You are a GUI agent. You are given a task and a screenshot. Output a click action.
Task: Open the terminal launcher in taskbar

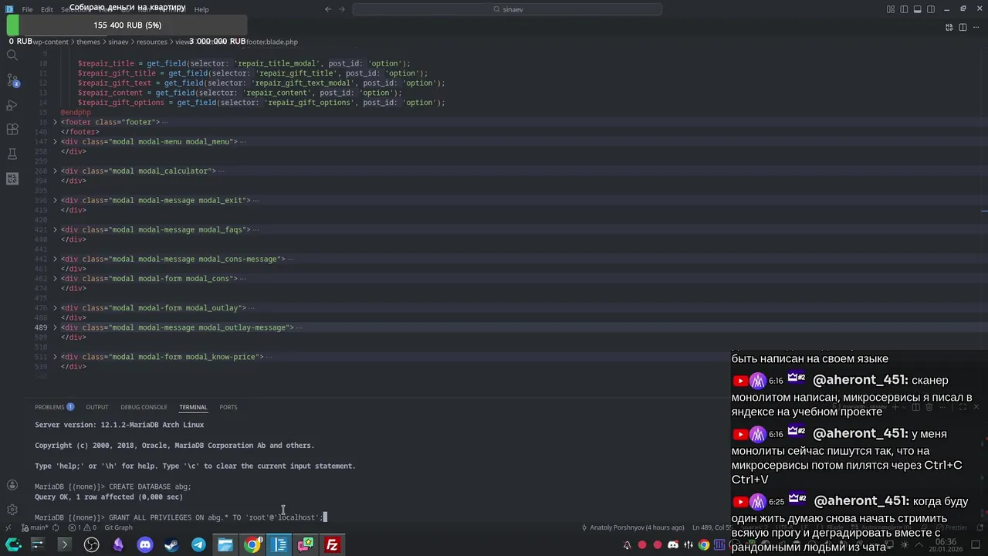pos(64,545)
